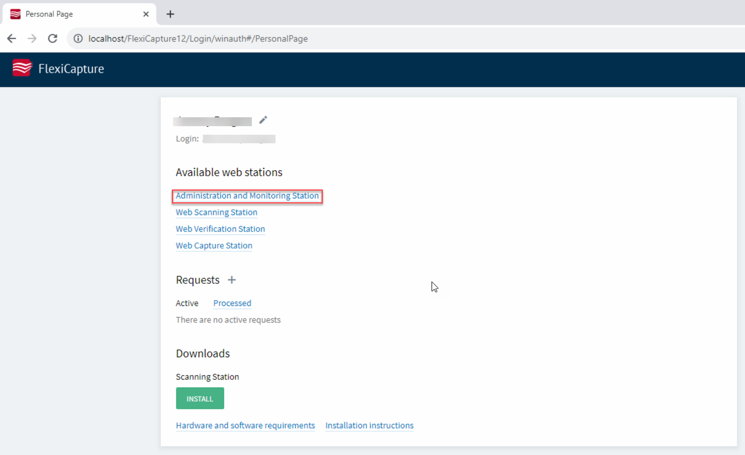Open a new browser tab
The width and height of the screenshot is (745, 455).
tap(170, 14)
